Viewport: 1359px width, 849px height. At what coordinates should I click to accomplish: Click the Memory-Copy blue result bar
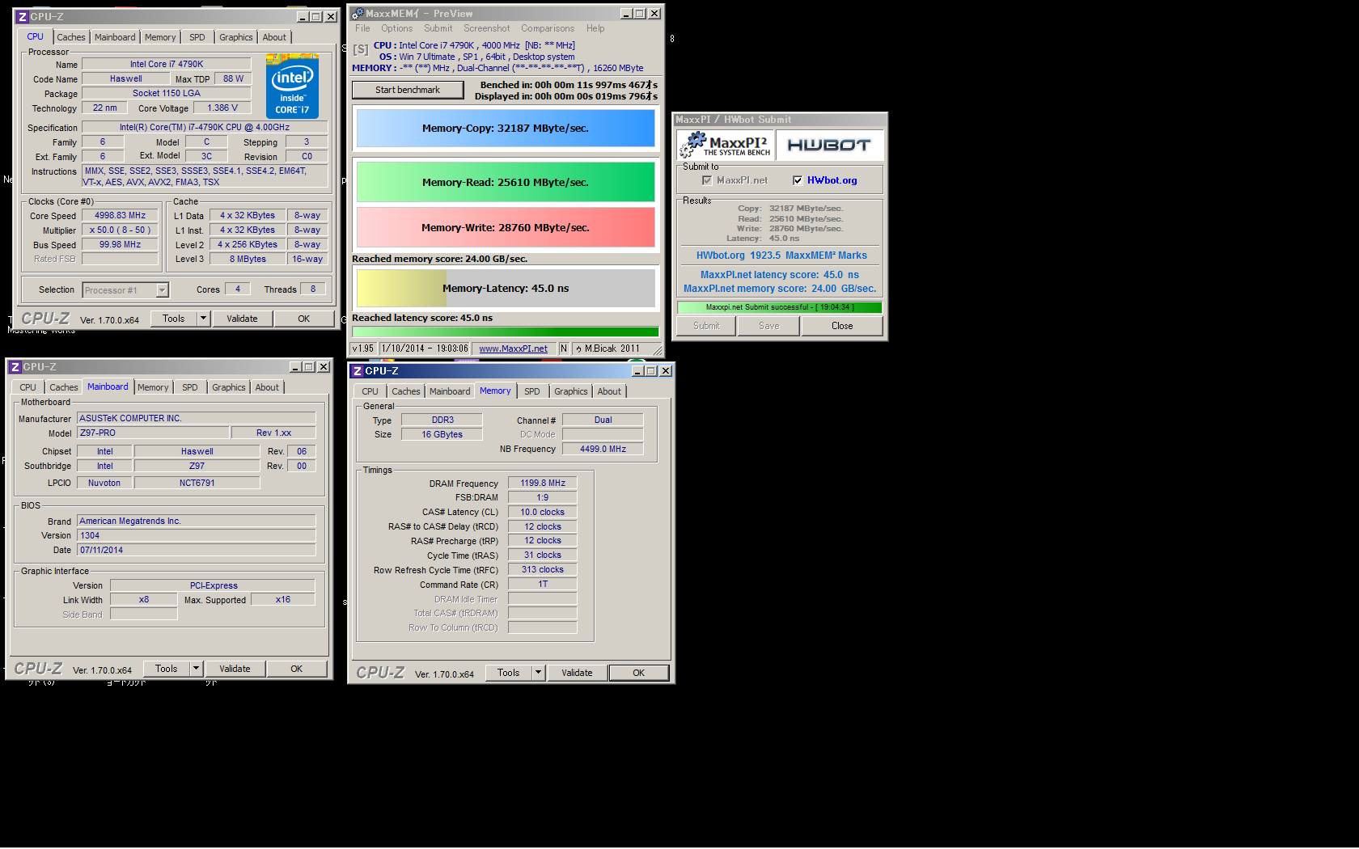(x=506, y=128)
